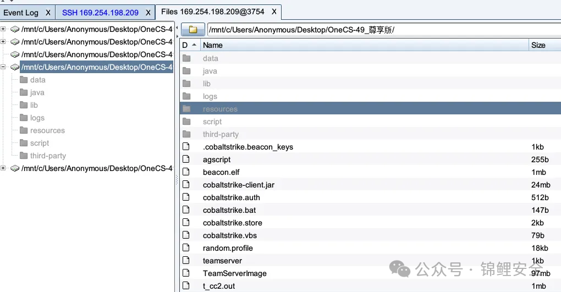Screen dimensions: 561x292
Task: Click the drive icon of the highlighted tree node
Action: coord(15,67)
